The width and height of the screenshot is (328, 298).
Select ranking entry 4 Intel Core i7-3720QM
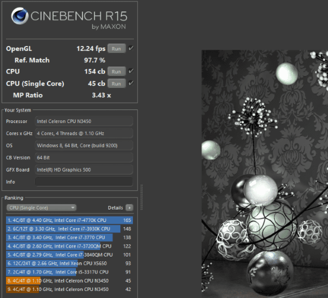click(69, 246)
